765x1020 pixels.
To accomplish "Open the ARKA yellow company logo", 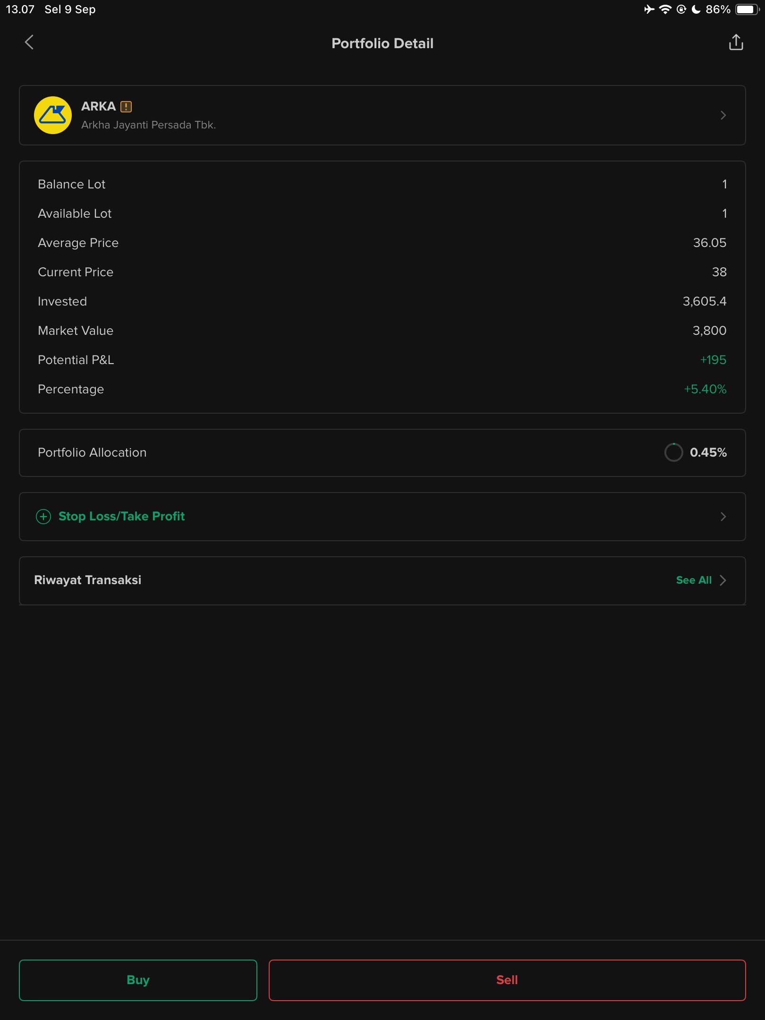I will click(x=53, y=115).
